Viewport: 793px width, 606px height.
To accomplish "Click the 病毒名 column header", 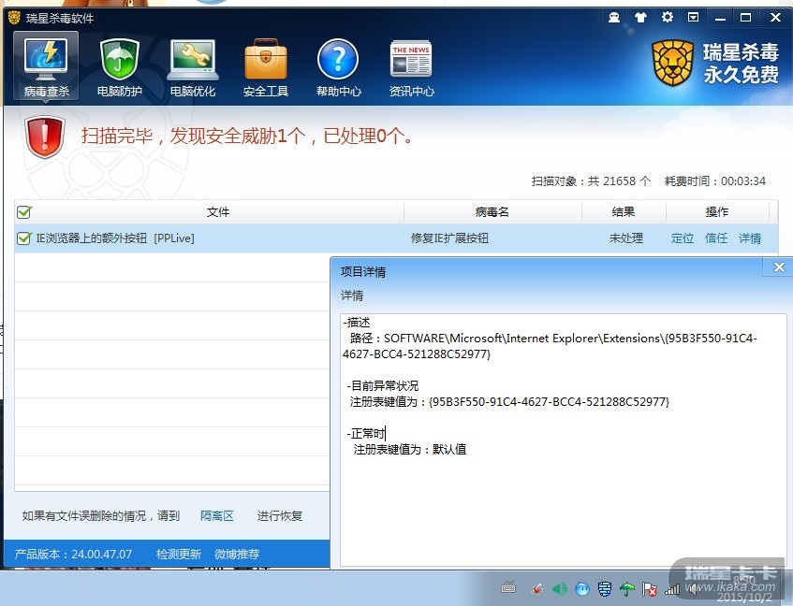I will [x=492, y=212].
